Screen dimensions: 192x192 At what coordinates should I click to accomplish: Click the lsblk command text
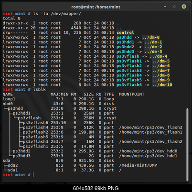(x=39, y=89)
